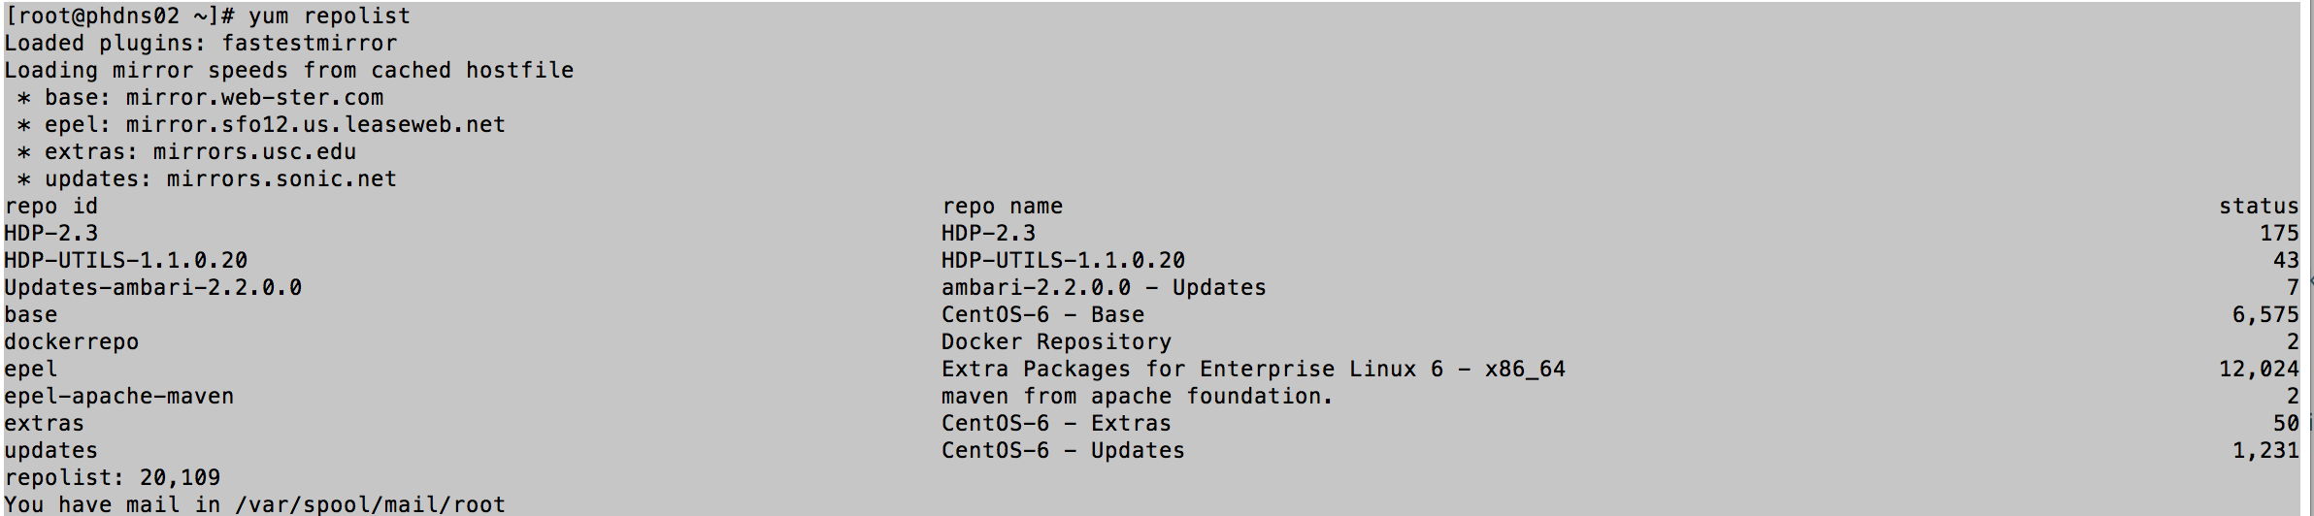Click the 'repolist: 20,109' total line

113,478
